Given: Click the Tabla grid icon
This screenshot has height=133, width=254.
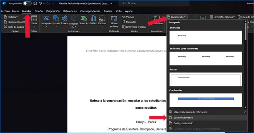Looking at the screenshot, I should [34, 18].
